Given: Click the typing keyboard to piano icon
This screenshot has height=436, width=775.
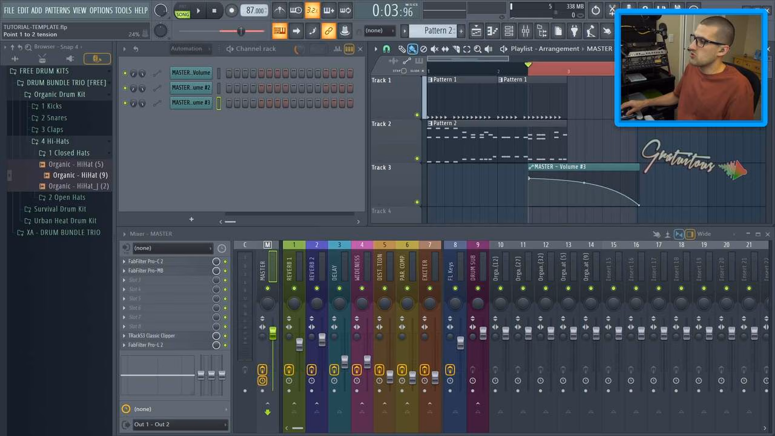Looking at the screenshot, I should (279, 31).
